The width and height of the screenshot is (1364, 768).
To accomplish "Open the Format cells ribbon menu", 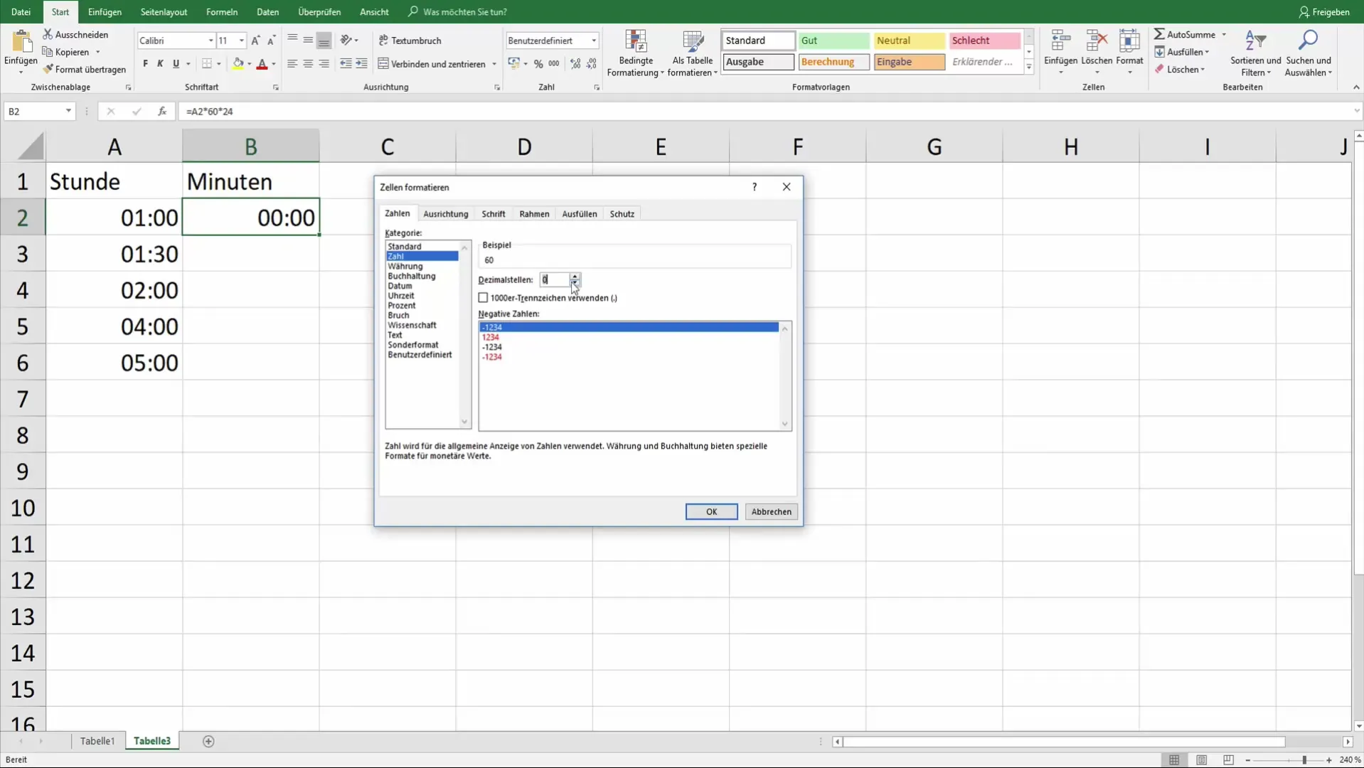I will [x=1129, y=52].
